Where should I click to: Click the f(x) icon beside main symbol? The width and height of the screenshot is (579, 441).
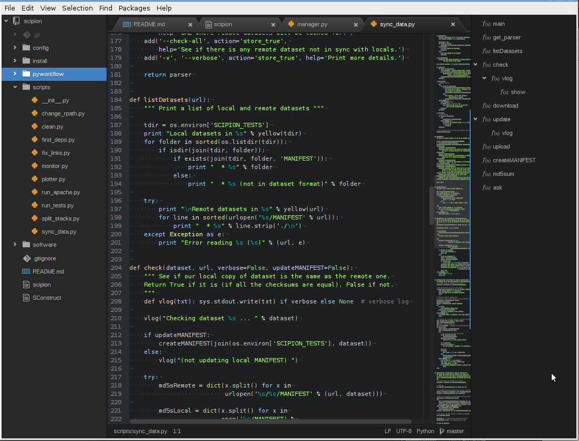pos(486,24)
